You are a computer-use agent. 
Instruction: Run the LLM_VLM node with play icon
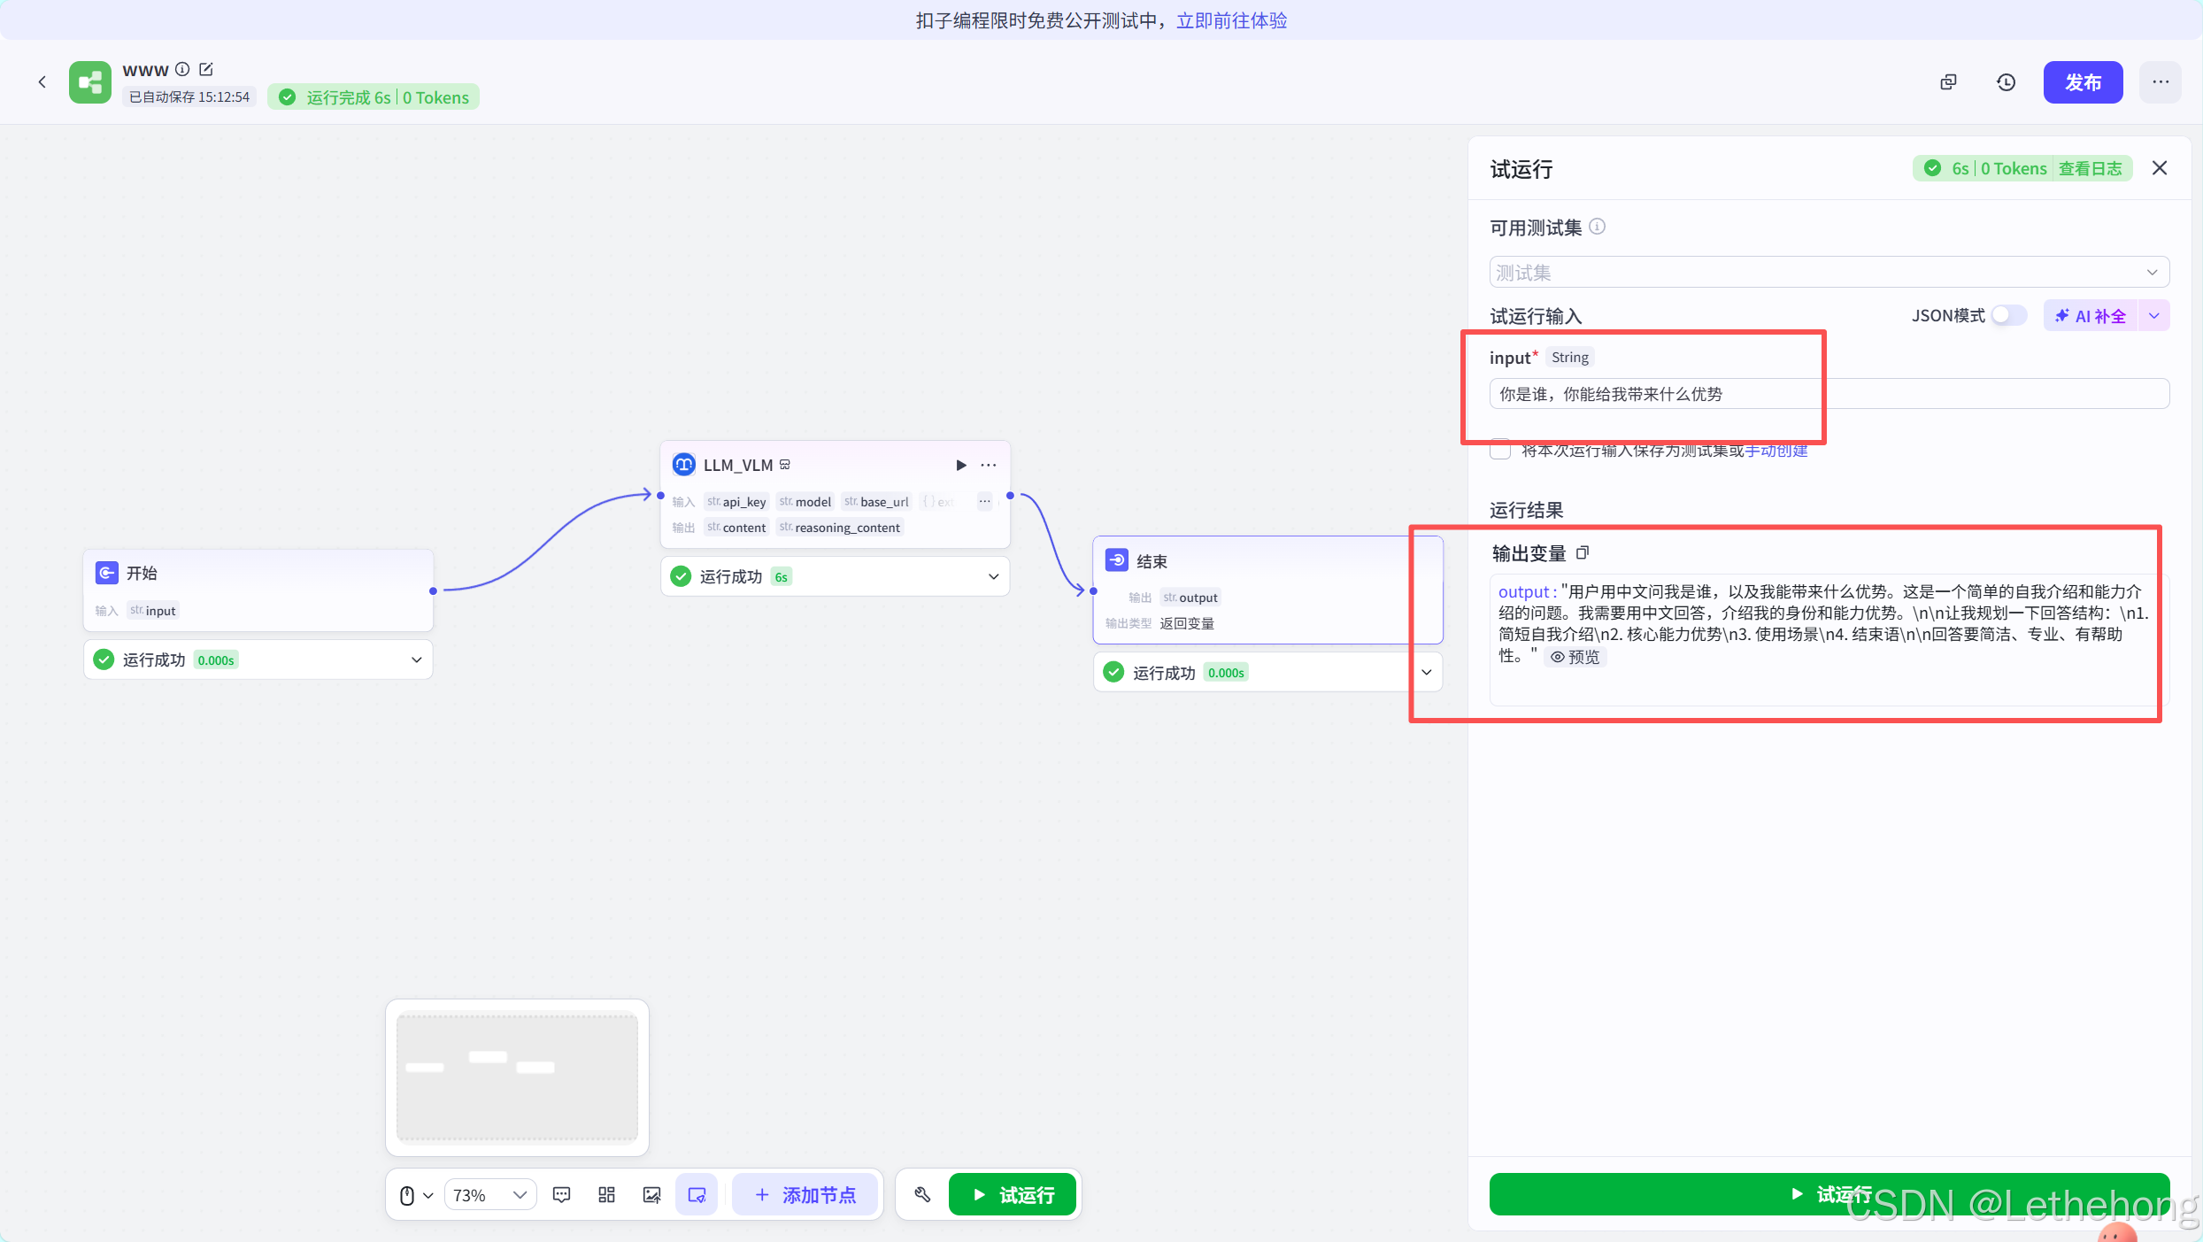pyautogui.click(x=961, y=466)
